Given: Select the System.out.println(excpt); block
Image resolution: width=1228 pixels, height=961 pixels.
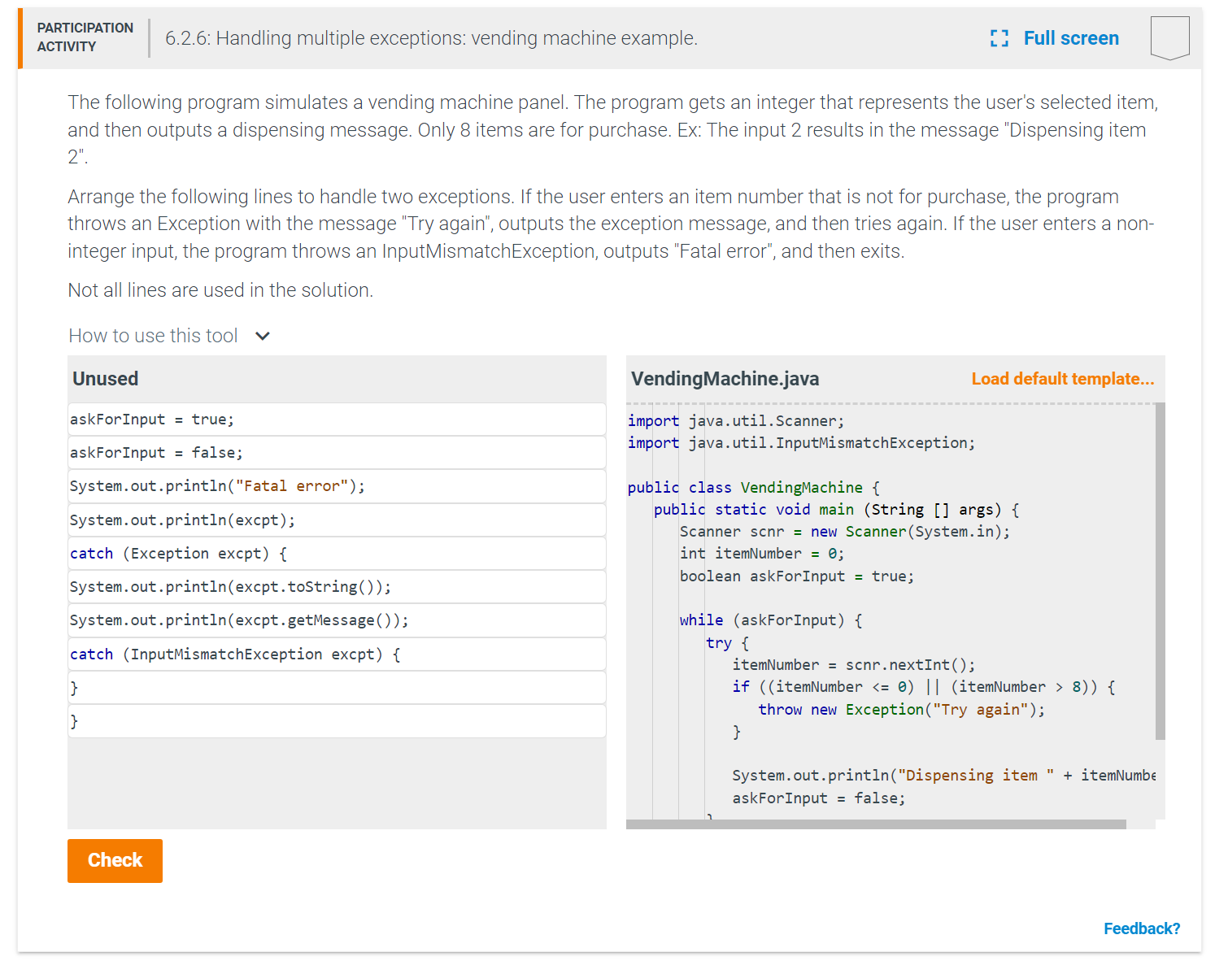Looking at the screenshot, I should pos(337,520).
